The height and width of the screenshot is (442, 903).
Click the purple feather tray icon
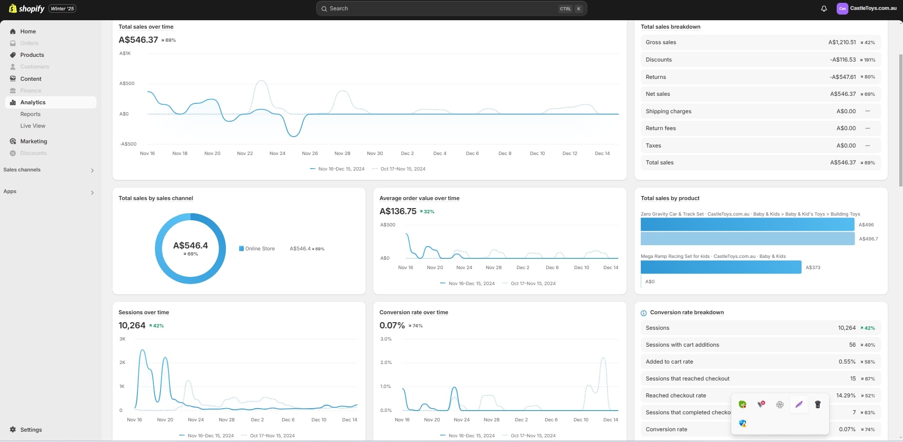[x=799, y=404]
